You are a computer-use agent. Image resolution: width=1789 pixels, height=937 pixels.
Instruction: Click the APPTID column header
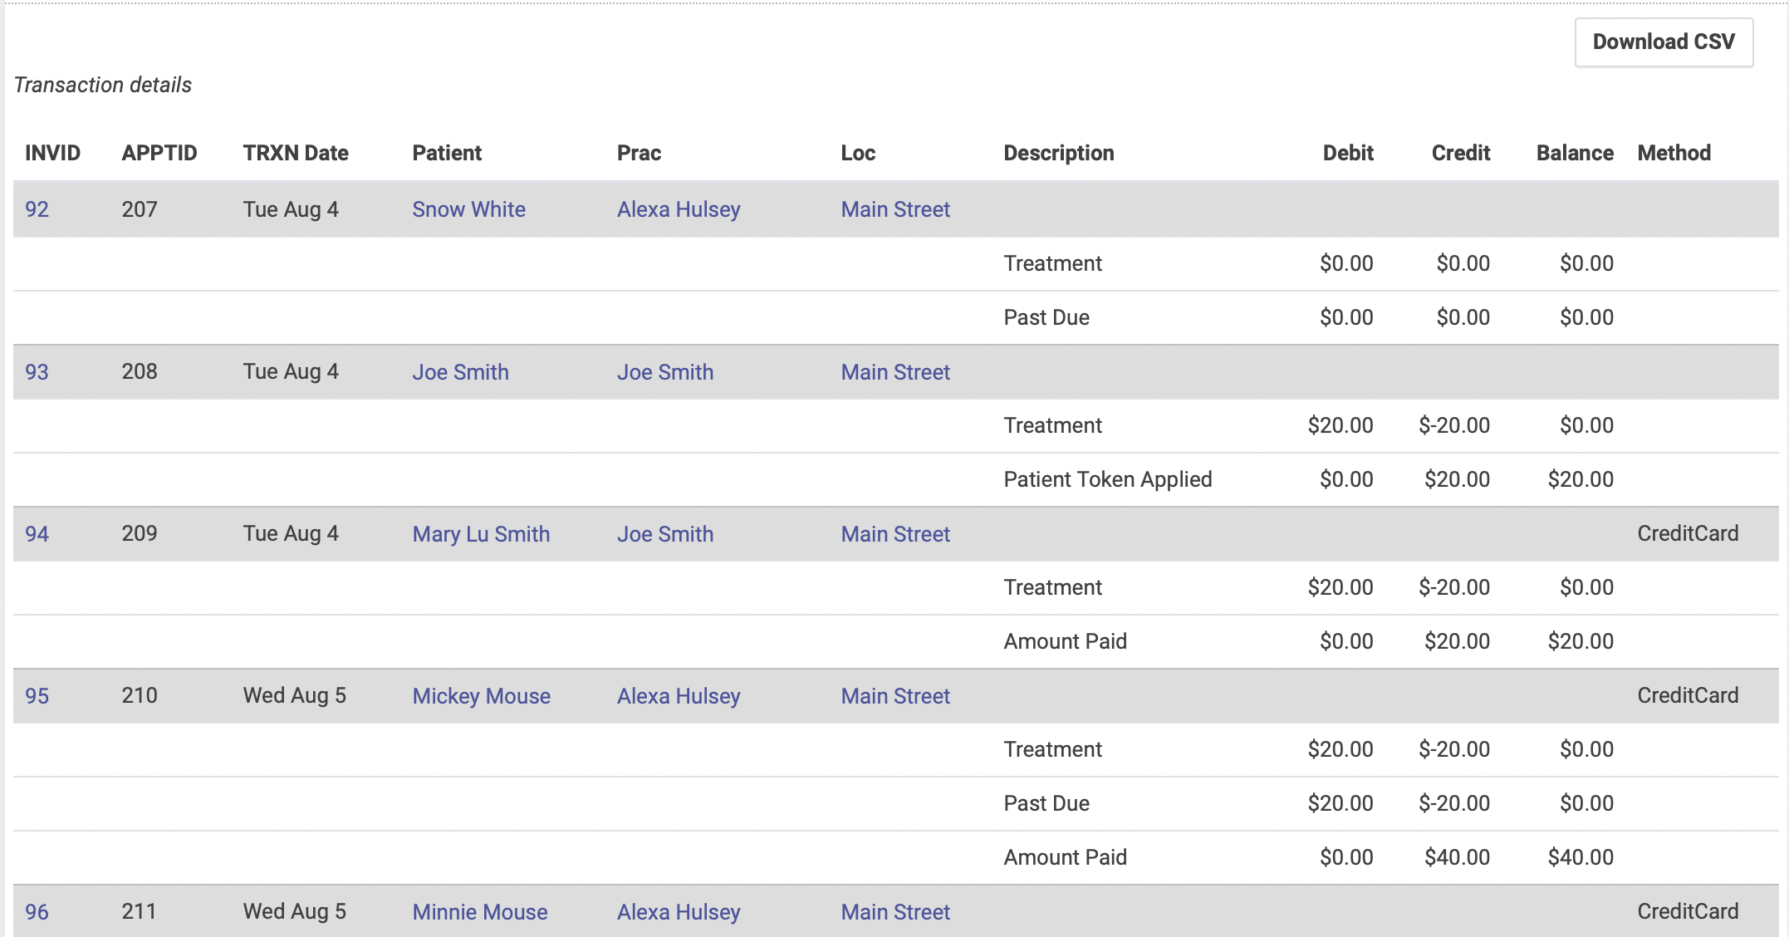click(159, 153)
